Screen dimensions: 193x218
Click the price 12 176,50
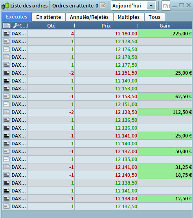coord(126,49)
